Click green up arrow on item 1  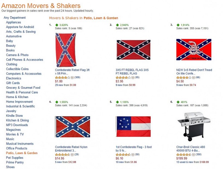pyautogui.click(x=57, y=25)
